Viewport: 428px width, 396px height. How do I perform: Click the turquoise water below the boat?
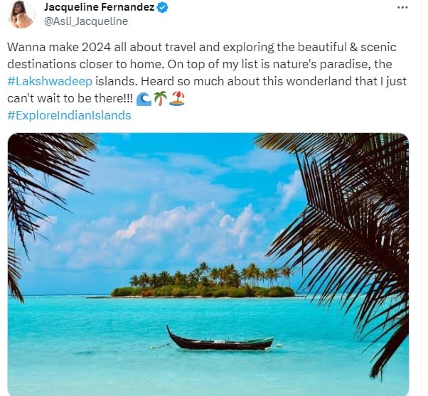[x=213, y=373]
